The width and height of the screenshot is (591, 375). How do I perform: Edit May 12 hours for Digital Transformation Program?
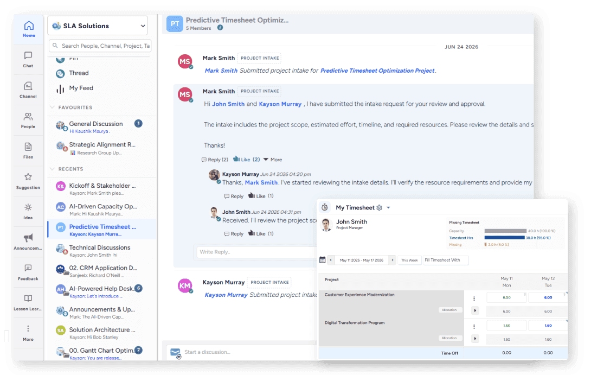coord(548,325)
